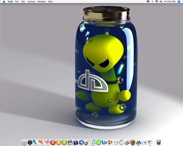The width and height of the screenshot is (183, 146).
Task: Launch GarageBand guitar icon
Action: click(87, 142)
